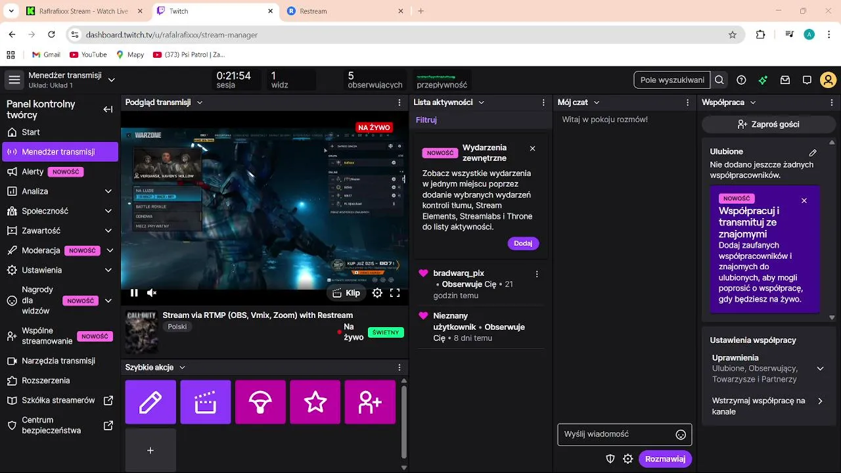Click the clip clapperboard quick action

click(x=206, y=402)
